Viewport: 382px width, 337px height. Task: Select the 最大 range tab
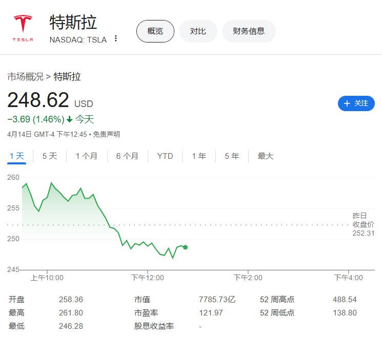(x=266, y=156)
